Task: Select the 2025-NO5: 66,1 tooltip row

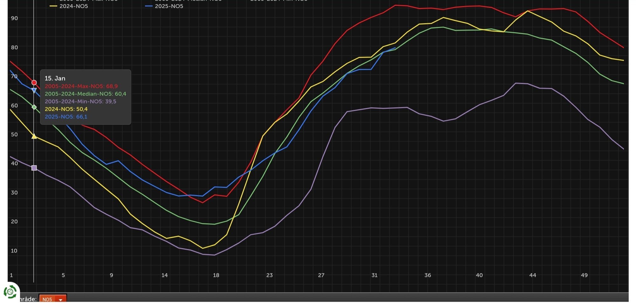Action: [66, 117]
